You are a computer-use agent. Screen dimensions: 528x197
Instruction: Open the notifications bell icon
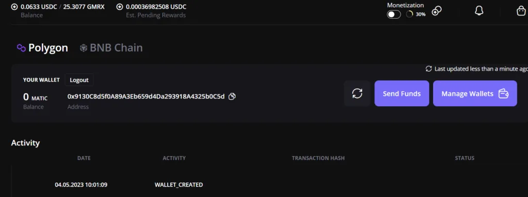[479, 11]
